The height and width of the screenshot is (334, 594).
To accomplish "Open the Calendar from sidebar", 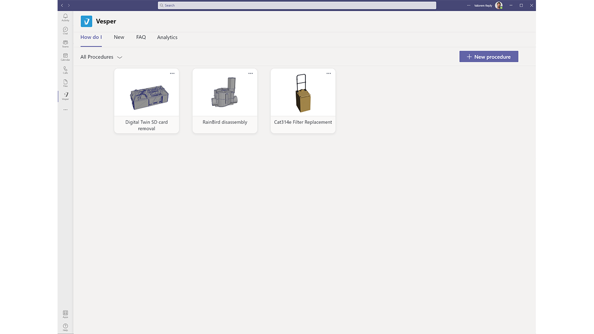I will [65, 57].
